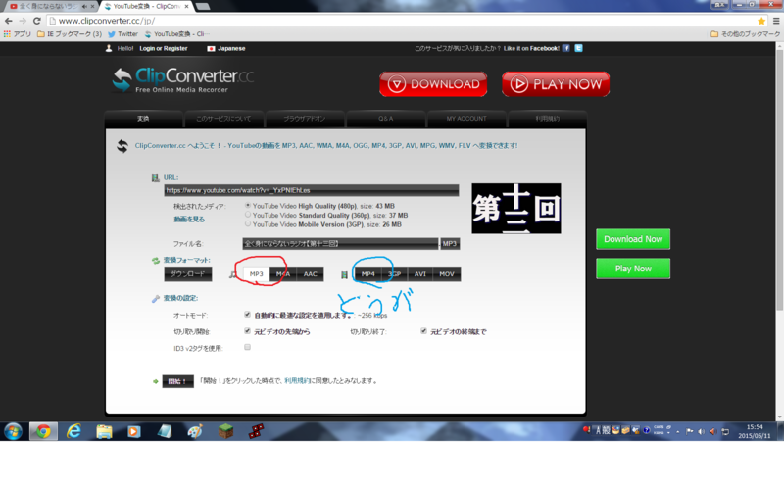Viewport: 784px width, 490px height.
Task: Click the 開始! start button
Action: (x=177, y=381)
